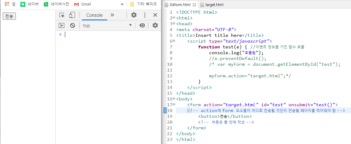
Task: Expand the bookmarks overflow chevron
Action: tap(122, 4)
